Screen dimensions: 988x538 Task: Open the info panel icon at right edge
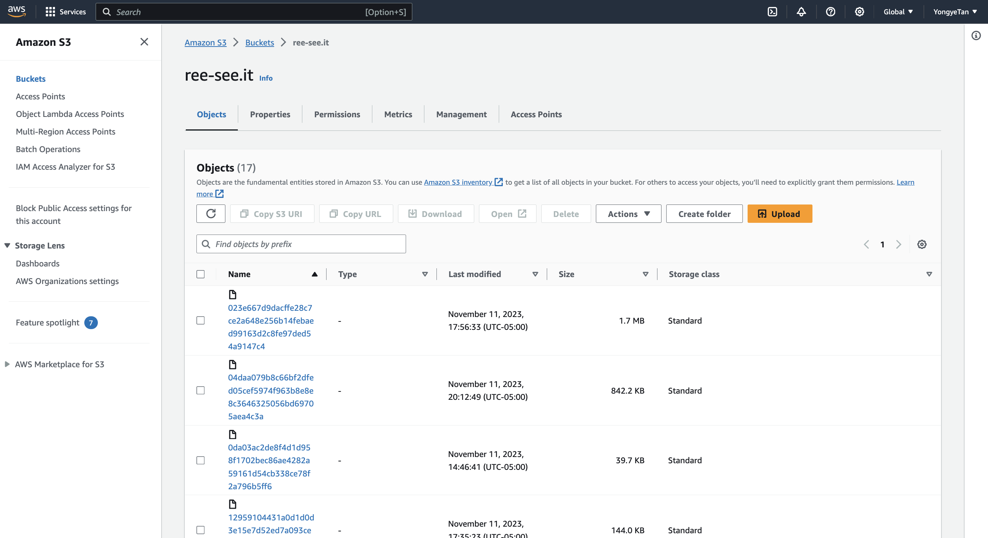(x=976, y=36)
